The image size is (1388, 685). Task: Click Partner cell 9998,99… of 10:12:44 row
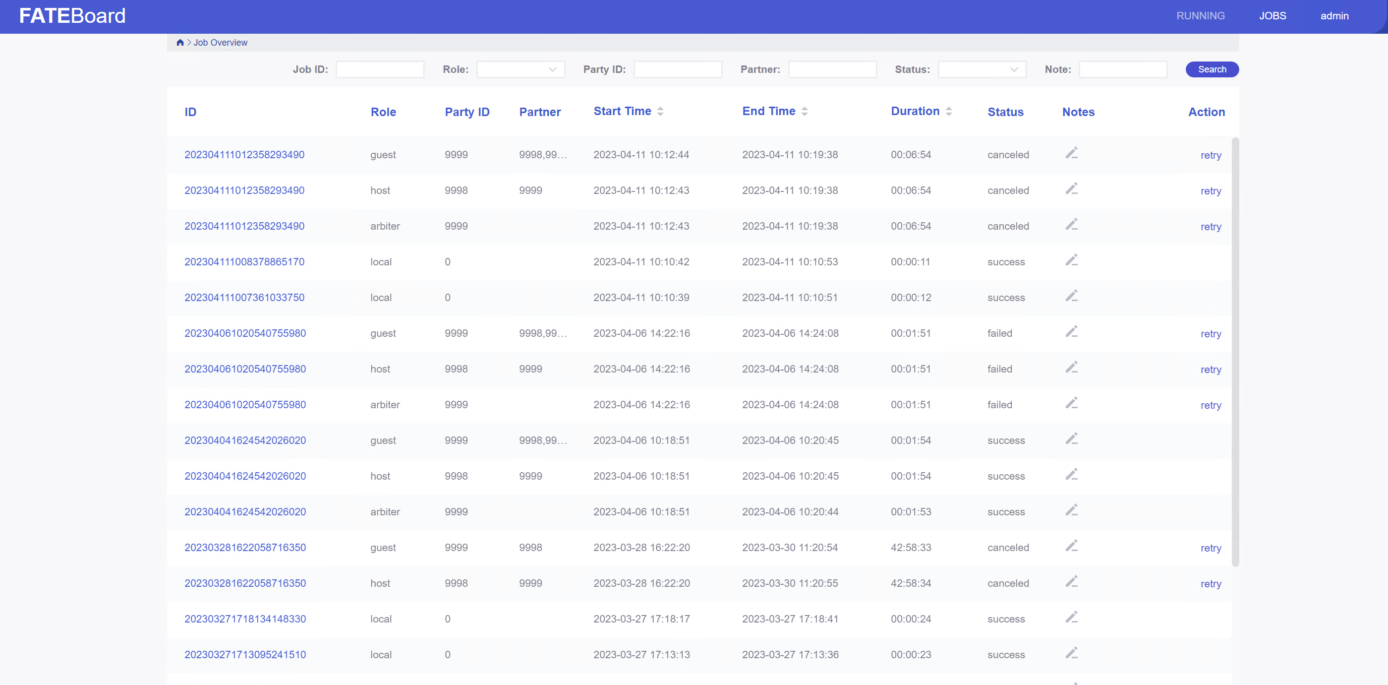tap(543, 155)
